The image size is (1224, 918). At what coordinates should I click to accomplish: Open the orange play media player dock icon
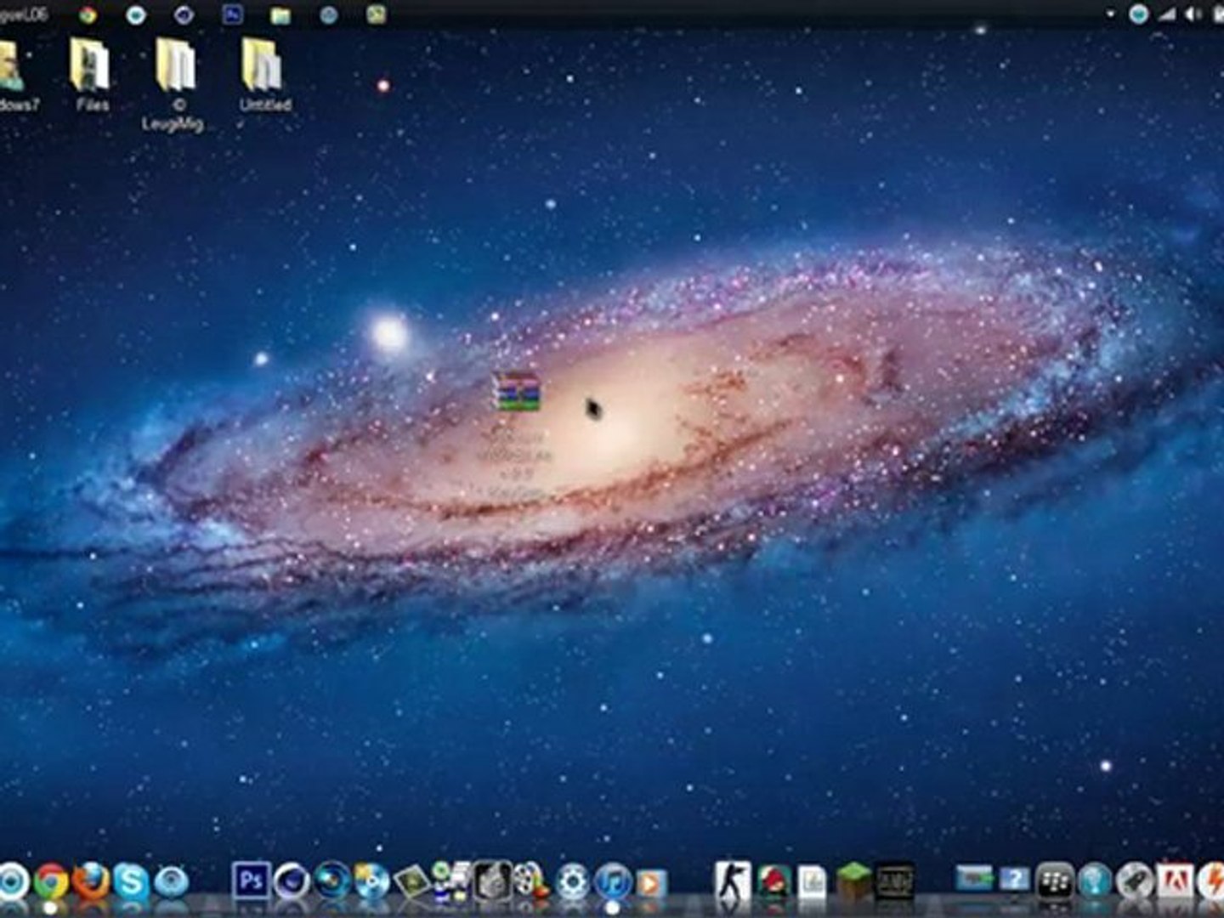(651, 883)
